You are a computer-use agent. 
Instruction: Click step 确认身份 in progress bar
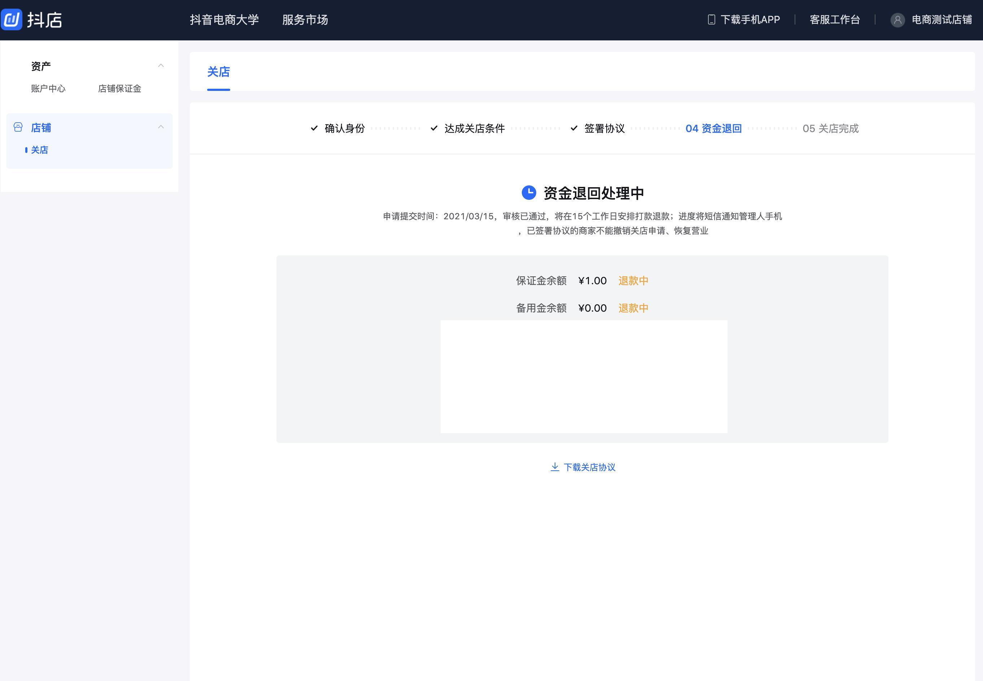point(345,128)
